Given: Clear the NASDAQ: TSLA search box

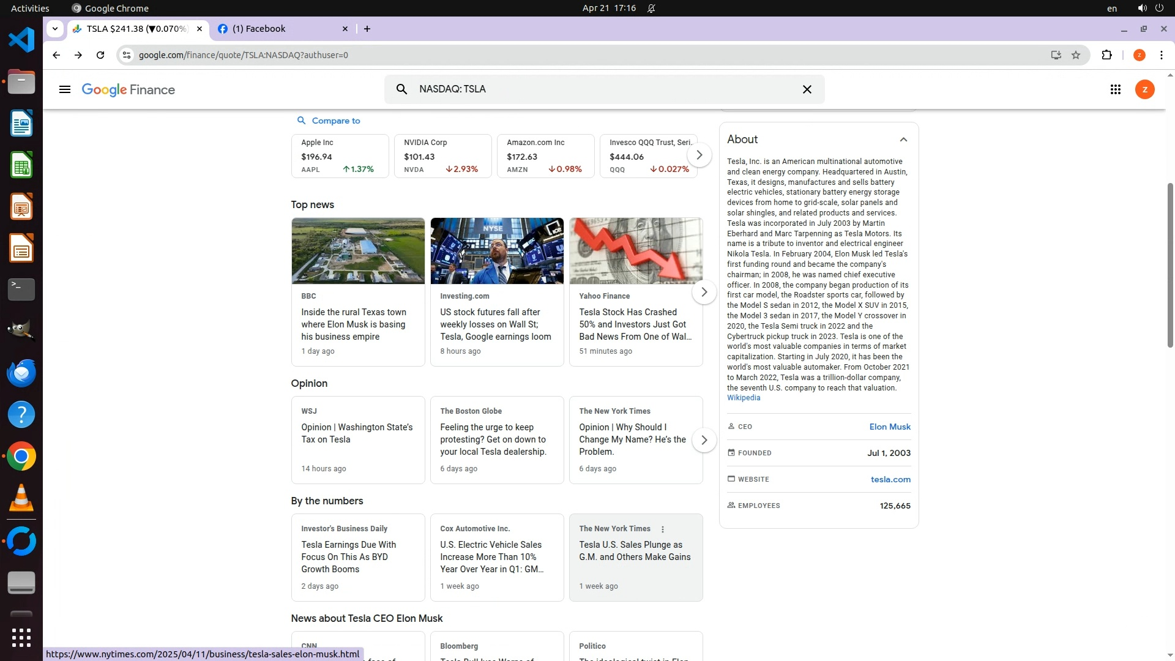Looking at the screenshot, I should click(807, 89).
